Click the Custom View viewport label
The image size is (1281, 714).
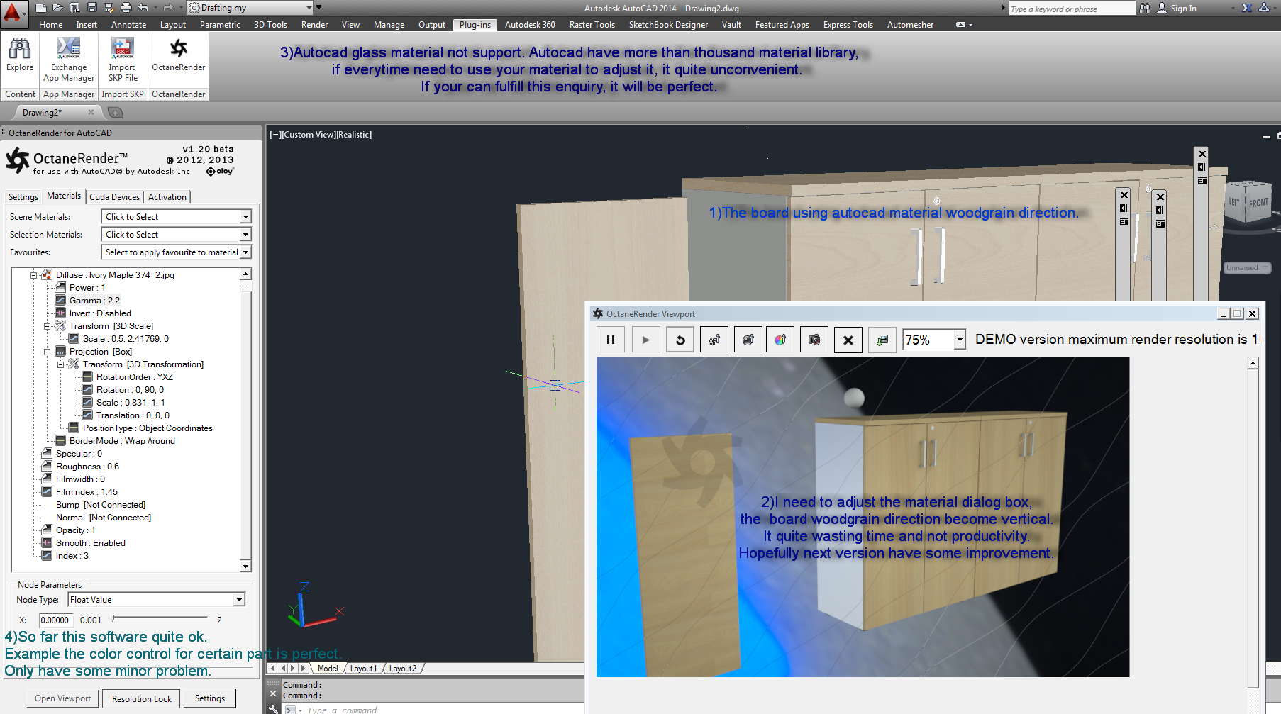click(308, 135)
